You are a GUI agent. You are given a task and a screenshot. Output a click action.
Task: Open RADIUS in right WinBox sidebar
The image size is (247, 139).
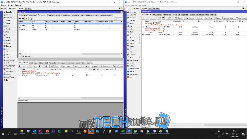click(132, 55)
